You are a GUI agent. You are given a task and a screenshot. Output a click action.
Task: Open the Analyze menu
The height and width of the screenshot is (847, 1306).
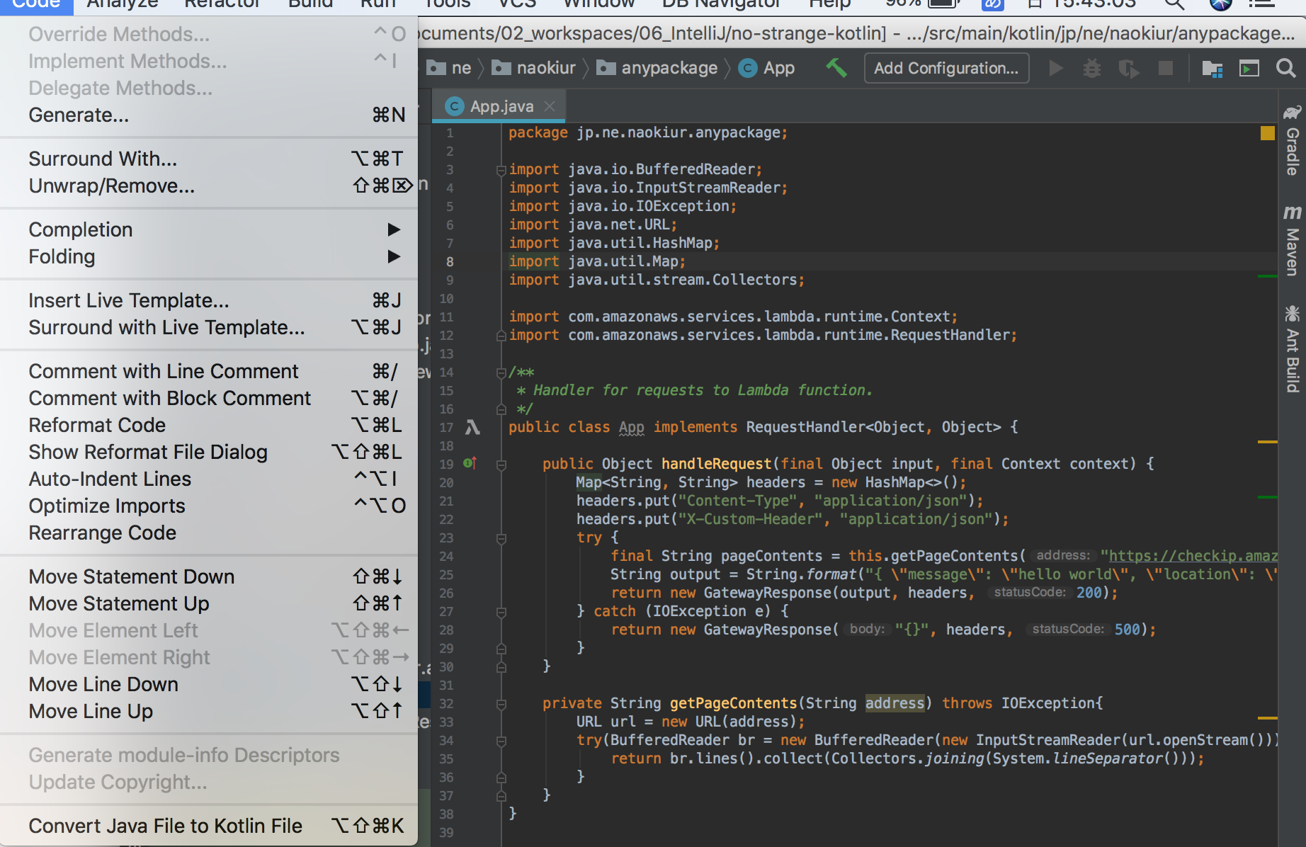122,4
